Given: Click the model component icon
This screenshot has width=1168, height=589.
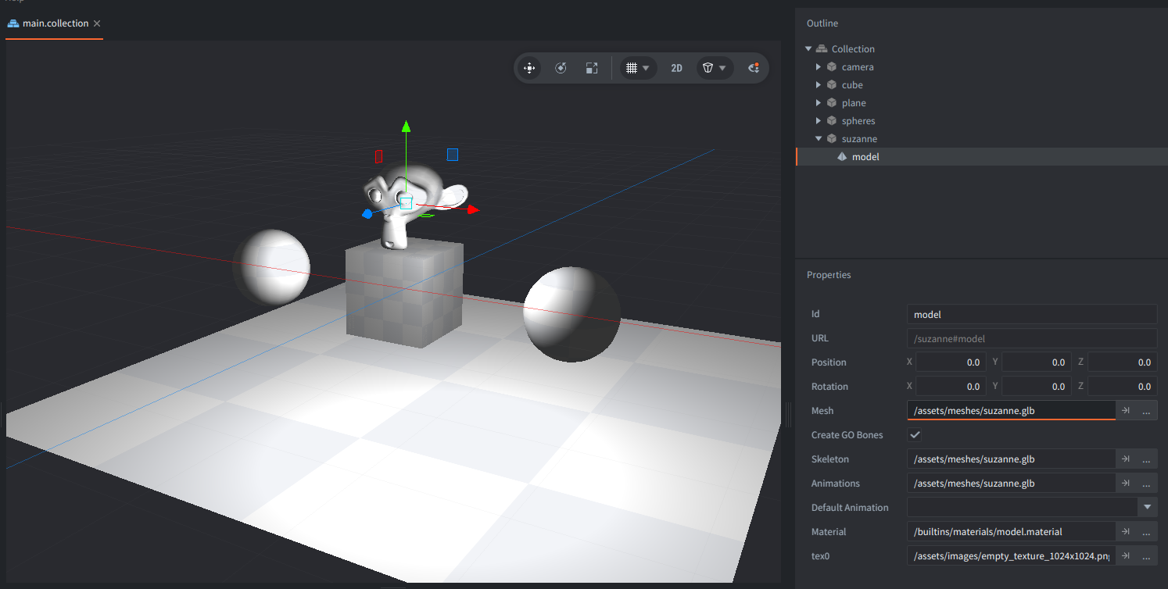Looking at the screenshot, I should (x=842, y=156).
